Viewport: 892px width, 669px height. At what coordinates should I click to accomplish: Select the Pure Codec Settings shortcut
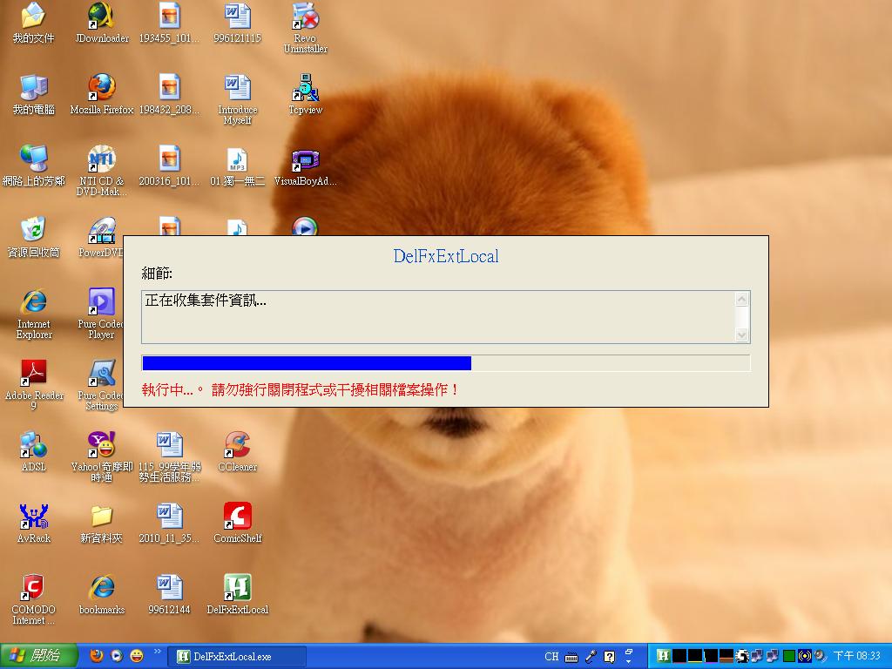click(101, 385)
